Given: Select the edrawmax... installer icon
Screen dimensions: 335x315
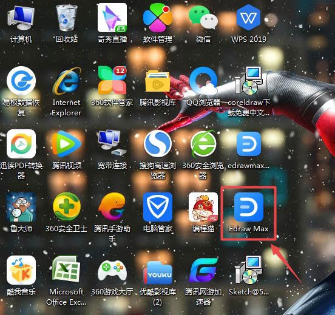Looking at the screenshot, I should click(x=249, y=144).
